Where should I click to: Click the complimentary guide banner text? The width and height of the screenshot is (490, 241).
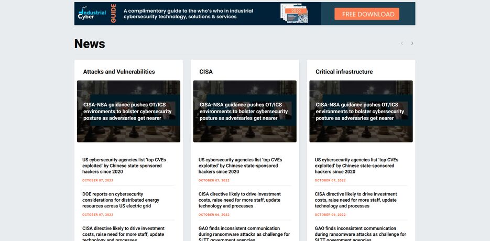click(188, 14)
